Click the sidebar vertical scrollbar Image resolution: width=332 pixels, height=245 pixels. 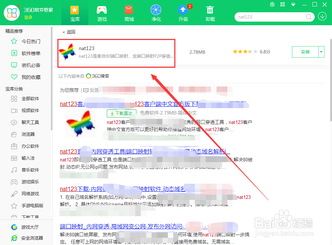52,78
